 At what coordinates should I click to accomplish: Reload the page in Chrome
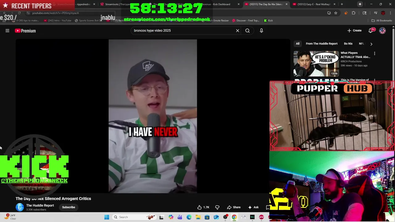click(19, 13)
